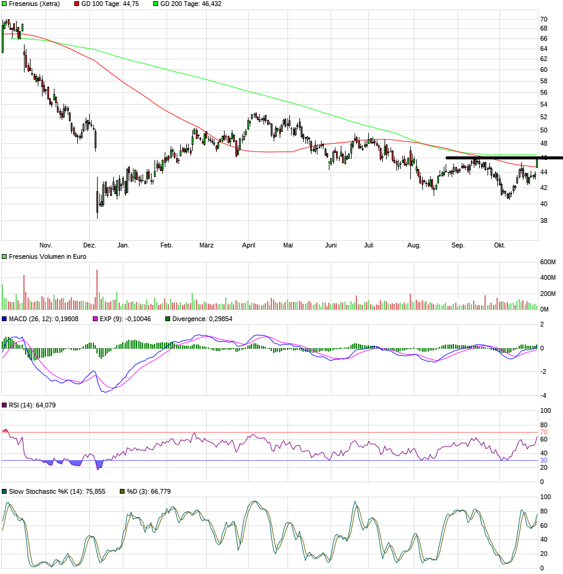
Task: Click the 'Okt.' month label on the axis
Action: coord(500,245)
